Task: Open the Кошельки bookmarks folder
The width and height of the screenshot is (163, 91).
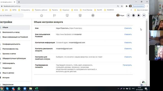Action: click(x=65, y=10)
